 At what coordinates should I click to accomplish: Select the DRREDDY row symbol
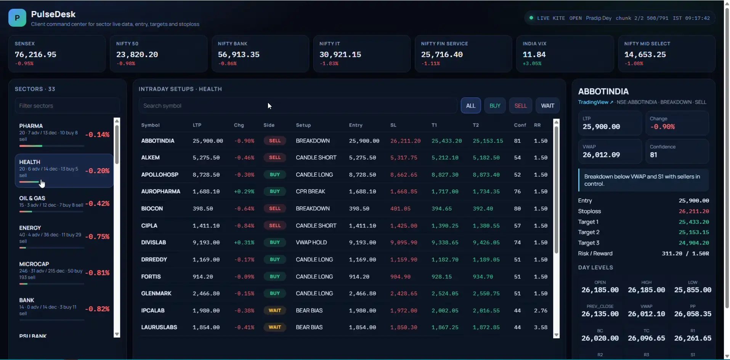(x=154, y=260)
